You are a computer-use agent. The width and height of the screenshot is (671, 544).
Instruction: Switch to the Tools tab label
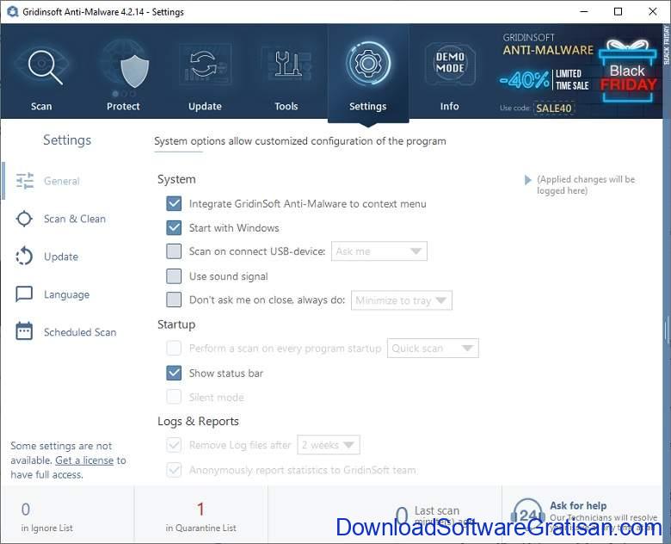click(x=286, y=106)
